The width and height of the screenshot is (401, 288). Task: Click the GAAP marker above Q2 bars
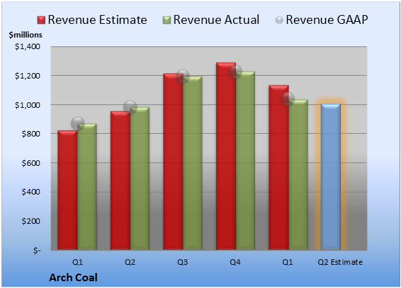tap(130, 107)
